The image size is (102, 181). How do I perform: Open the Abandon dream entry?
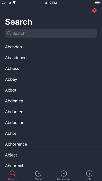click(x=51, y=47)
